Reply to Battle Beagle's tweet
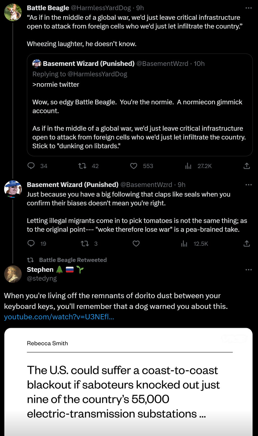258x436 pixels. point(31,166)
